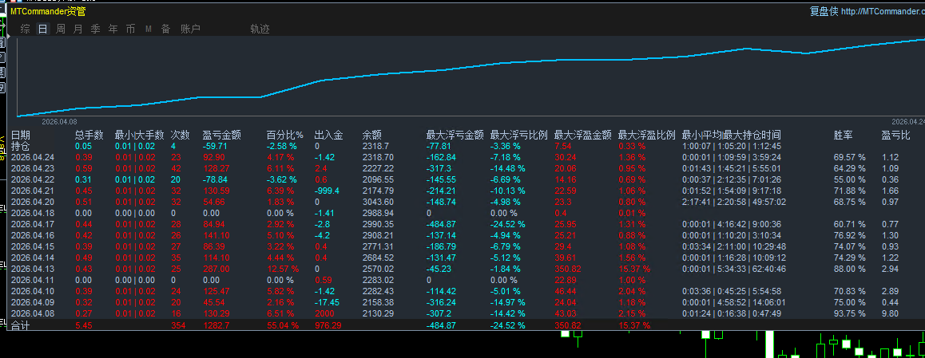This screenshot has height=358, width=925.
Task: Click the 日期 date column header
Action: [21, 136]
